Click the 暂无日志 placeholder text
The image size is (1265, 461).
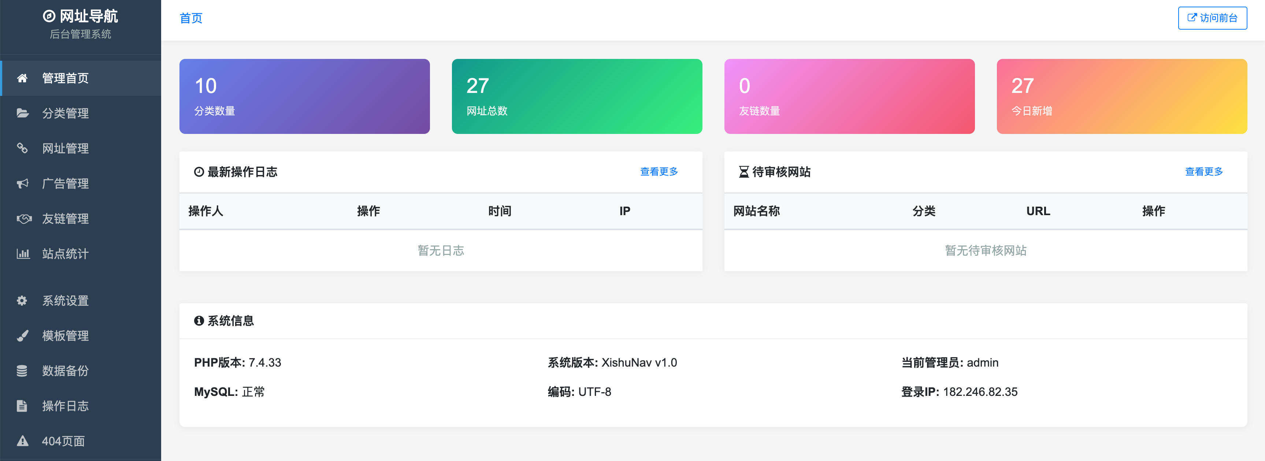coord(441,251)
